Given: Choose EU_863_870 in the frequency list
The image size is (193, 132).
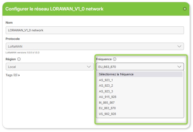Looking at the screenshot, I should click(140, 108).
